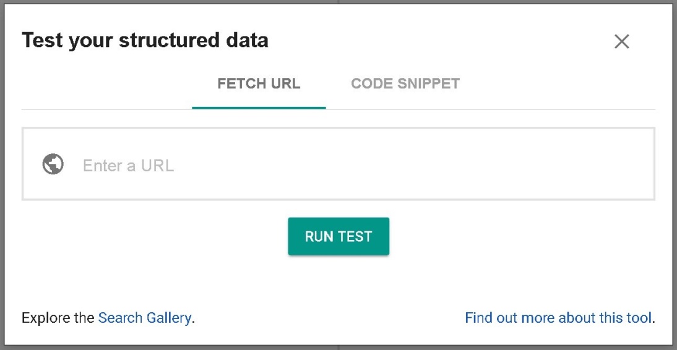
Task: Click the Test your structured data heading
Action: [145, 41]
